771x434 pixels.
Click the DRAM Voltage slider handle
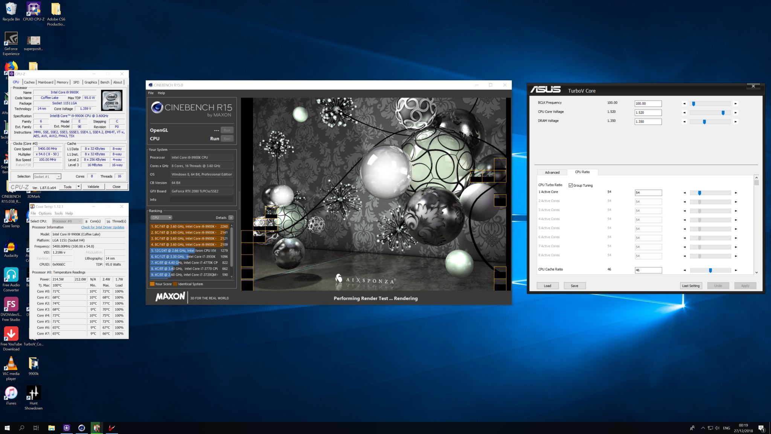(704, 122)
